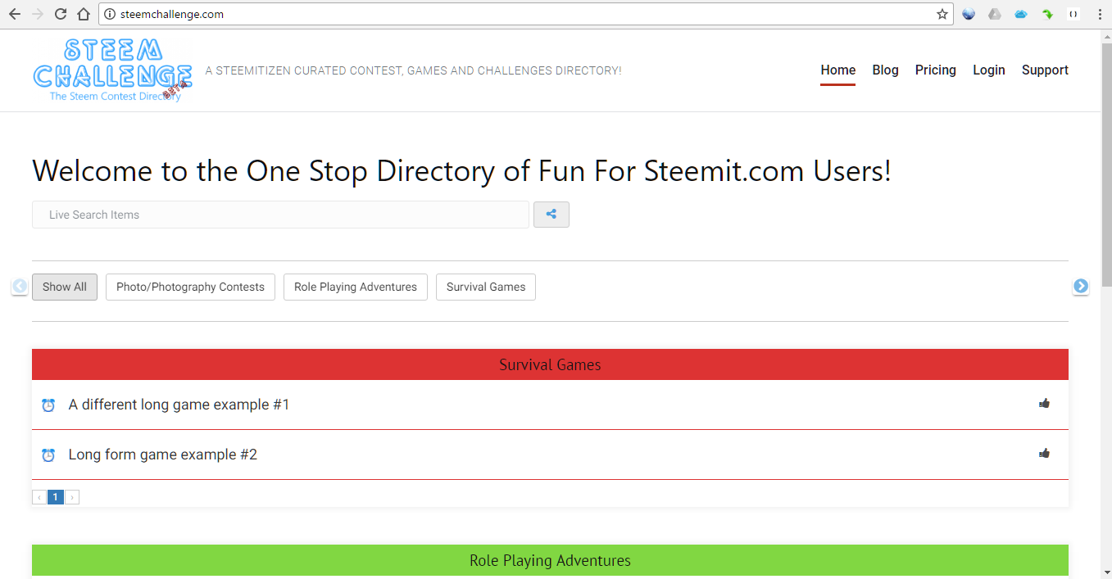The height and width of the screenshot is (579, 1112).
Task: Filter by Role Playing Adventures button
Action: click(356, 287)
